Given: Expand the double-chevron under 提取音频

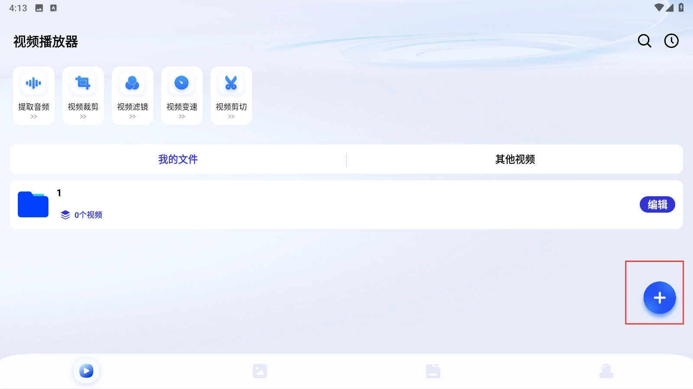Looking at the screenshot, I should tap(34, 117).
